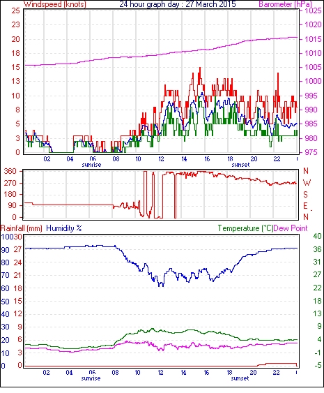Click the Windspeed (knots) axis label
The image size is (324, 393).
coord(55,4)
